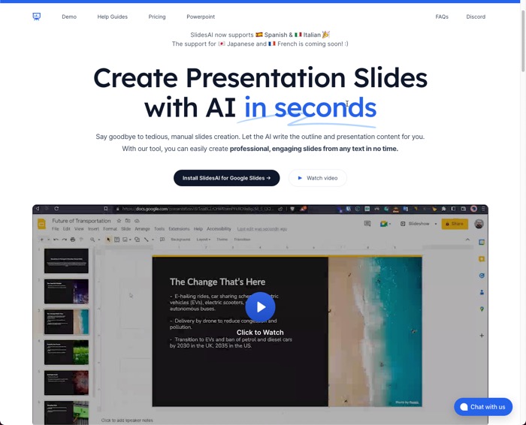
Task: Click the 'Click to Watch' caption
Action: pyautogui.click(x=260, y=333)
